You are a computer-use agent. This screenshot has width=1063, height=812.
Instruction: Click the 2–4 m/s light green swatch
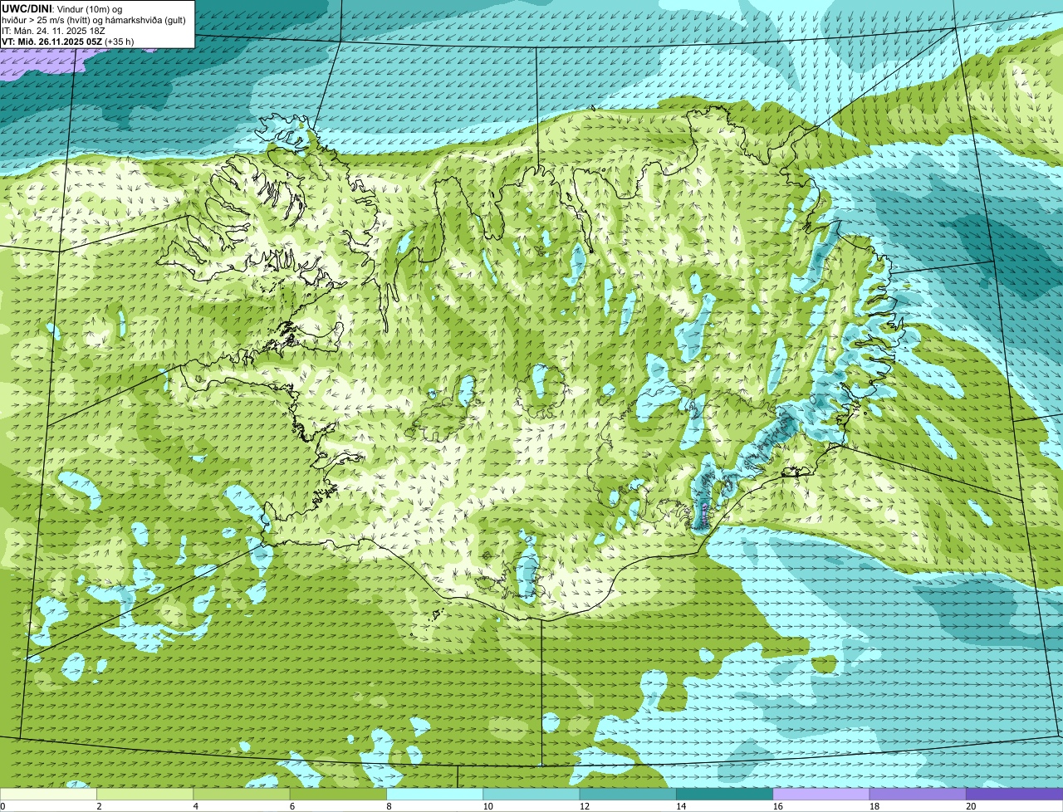tap(145, 794)
